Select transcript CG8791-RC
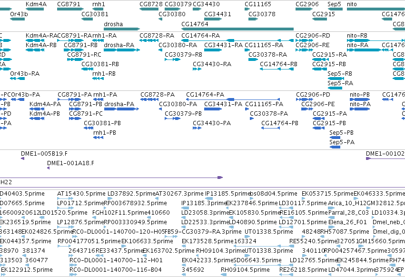Screen dimensions: 405x277 click(75, 59)
